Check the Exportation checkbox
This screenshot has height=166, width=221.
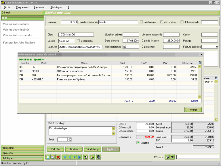click(78, 41)
